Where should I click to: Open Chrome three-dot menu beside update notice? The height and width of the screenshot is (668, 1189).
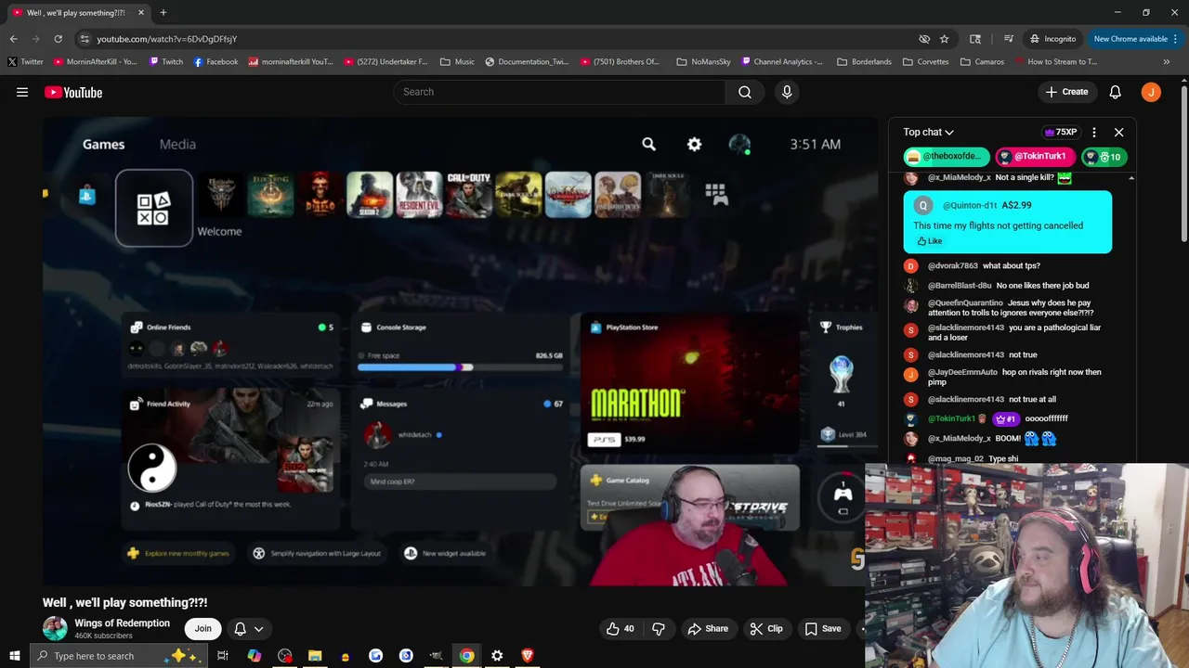[1176, 39]
